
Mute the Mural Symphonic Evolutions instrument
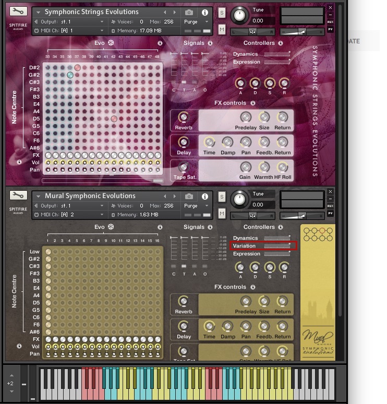click(222, 213)
